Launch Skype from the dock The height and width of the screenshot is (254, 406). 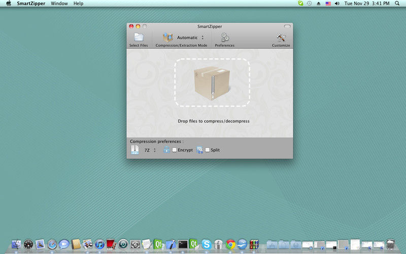point(207,244)
